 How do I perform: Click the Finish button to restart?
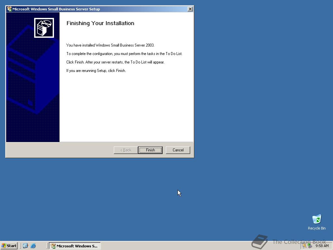[x=150, y=150]
